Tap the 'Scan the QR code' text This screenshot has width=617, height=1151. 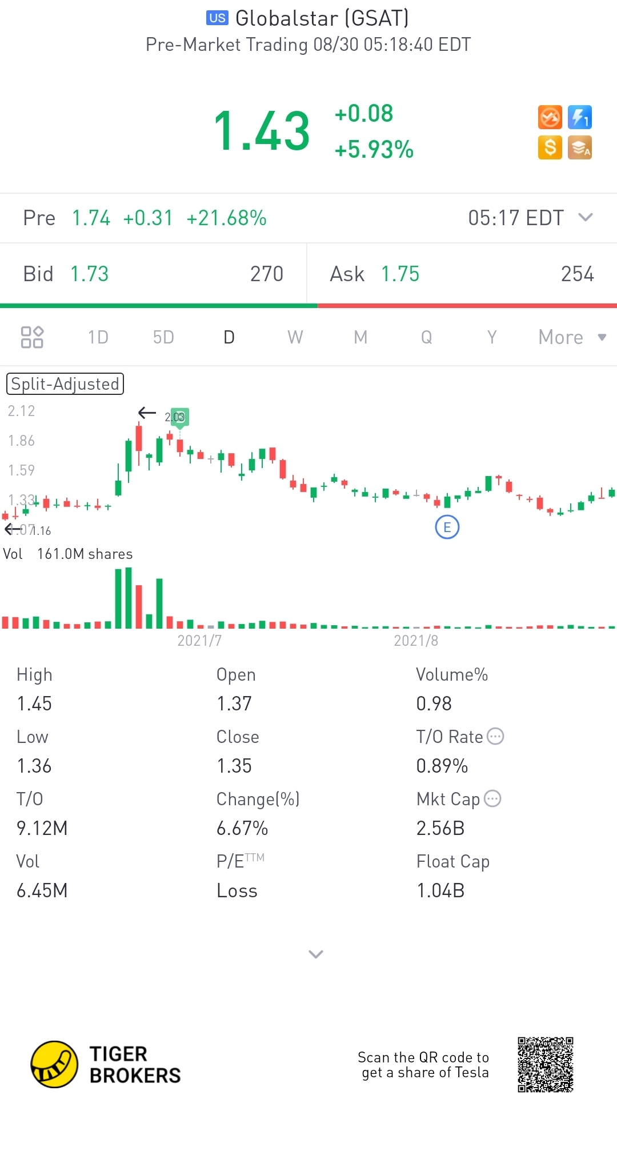pos(423,1065)
